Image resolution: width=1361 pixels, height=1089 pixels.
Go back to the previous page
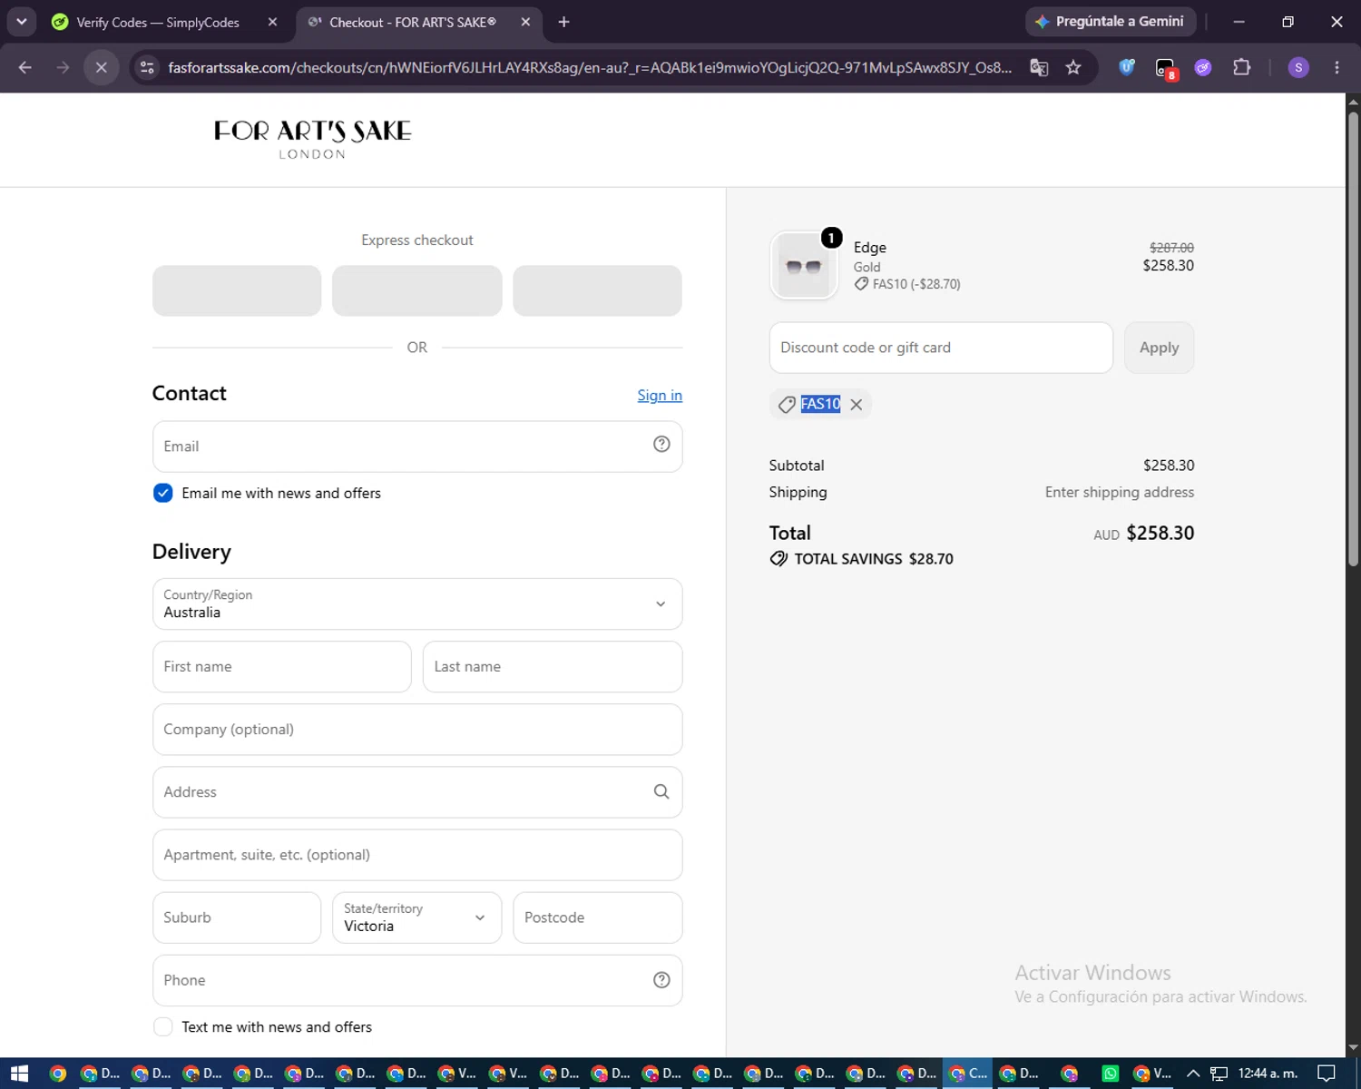tap(25, 67)
